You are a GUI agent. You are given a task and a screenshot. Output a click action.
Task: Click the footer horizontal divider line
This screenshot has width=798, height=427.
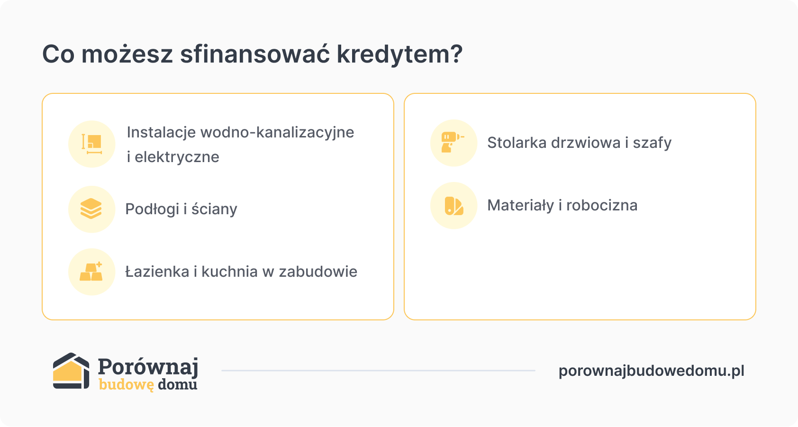click(x=378, y=371)
